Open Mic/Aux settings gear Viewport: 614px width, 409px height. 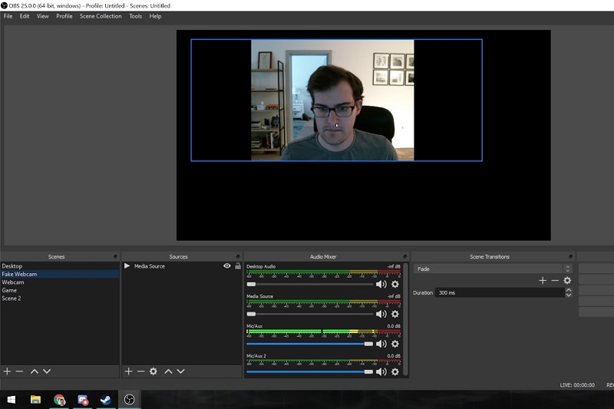(395, 344)
